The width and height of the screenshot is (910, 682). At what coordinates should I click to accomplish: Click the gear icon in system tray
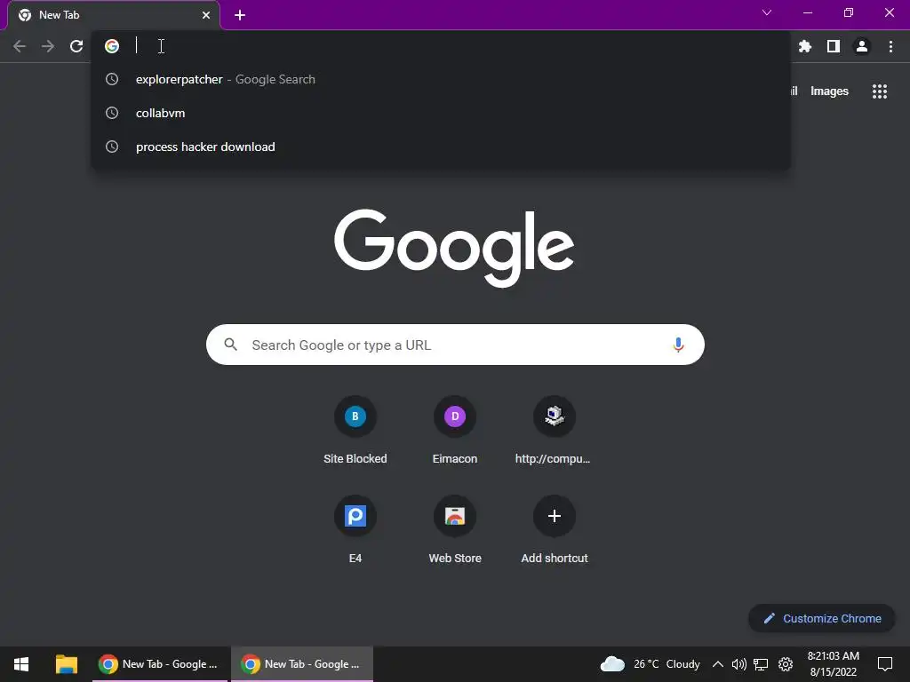click(x=786, y=664)
